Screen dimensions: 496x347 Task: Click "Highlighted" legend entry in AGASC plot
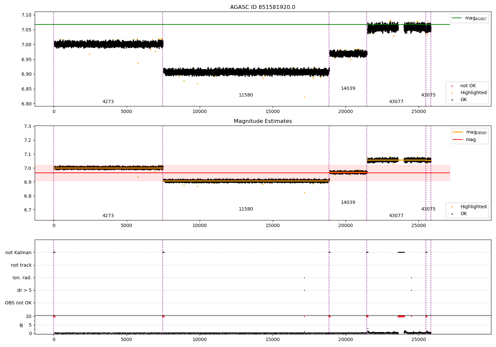point(474,93)
